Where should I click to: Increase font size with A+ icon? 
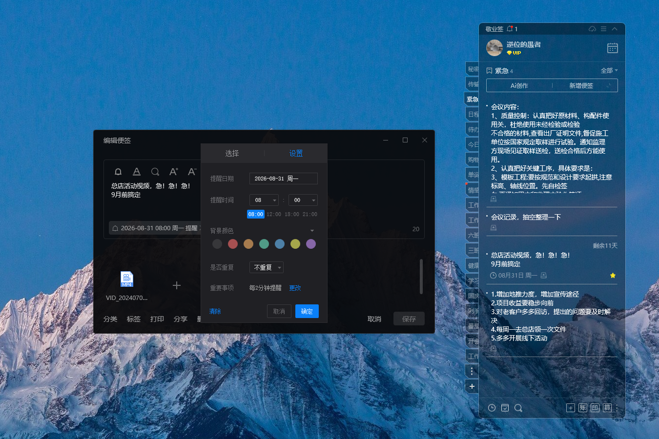[x=174, y=172]
